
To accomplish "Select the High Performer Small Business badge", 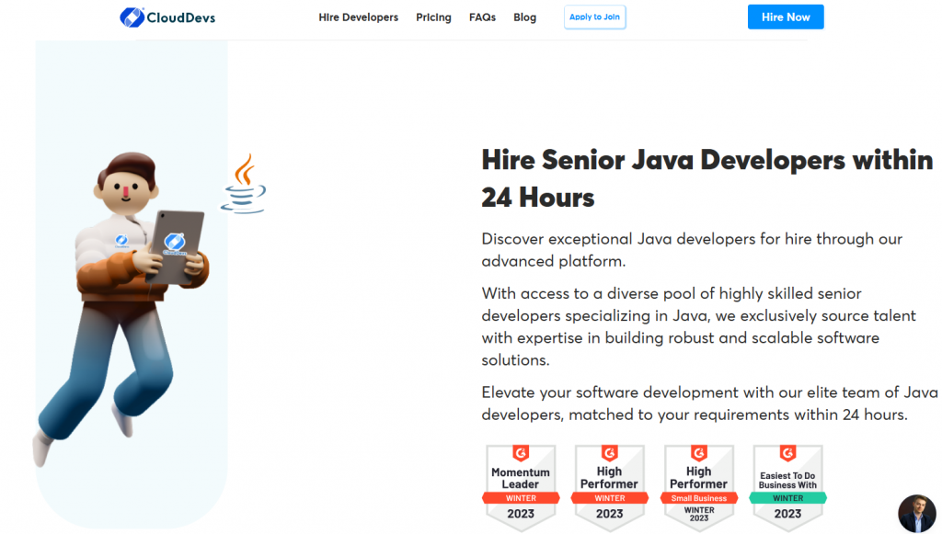I will [698, 487].
